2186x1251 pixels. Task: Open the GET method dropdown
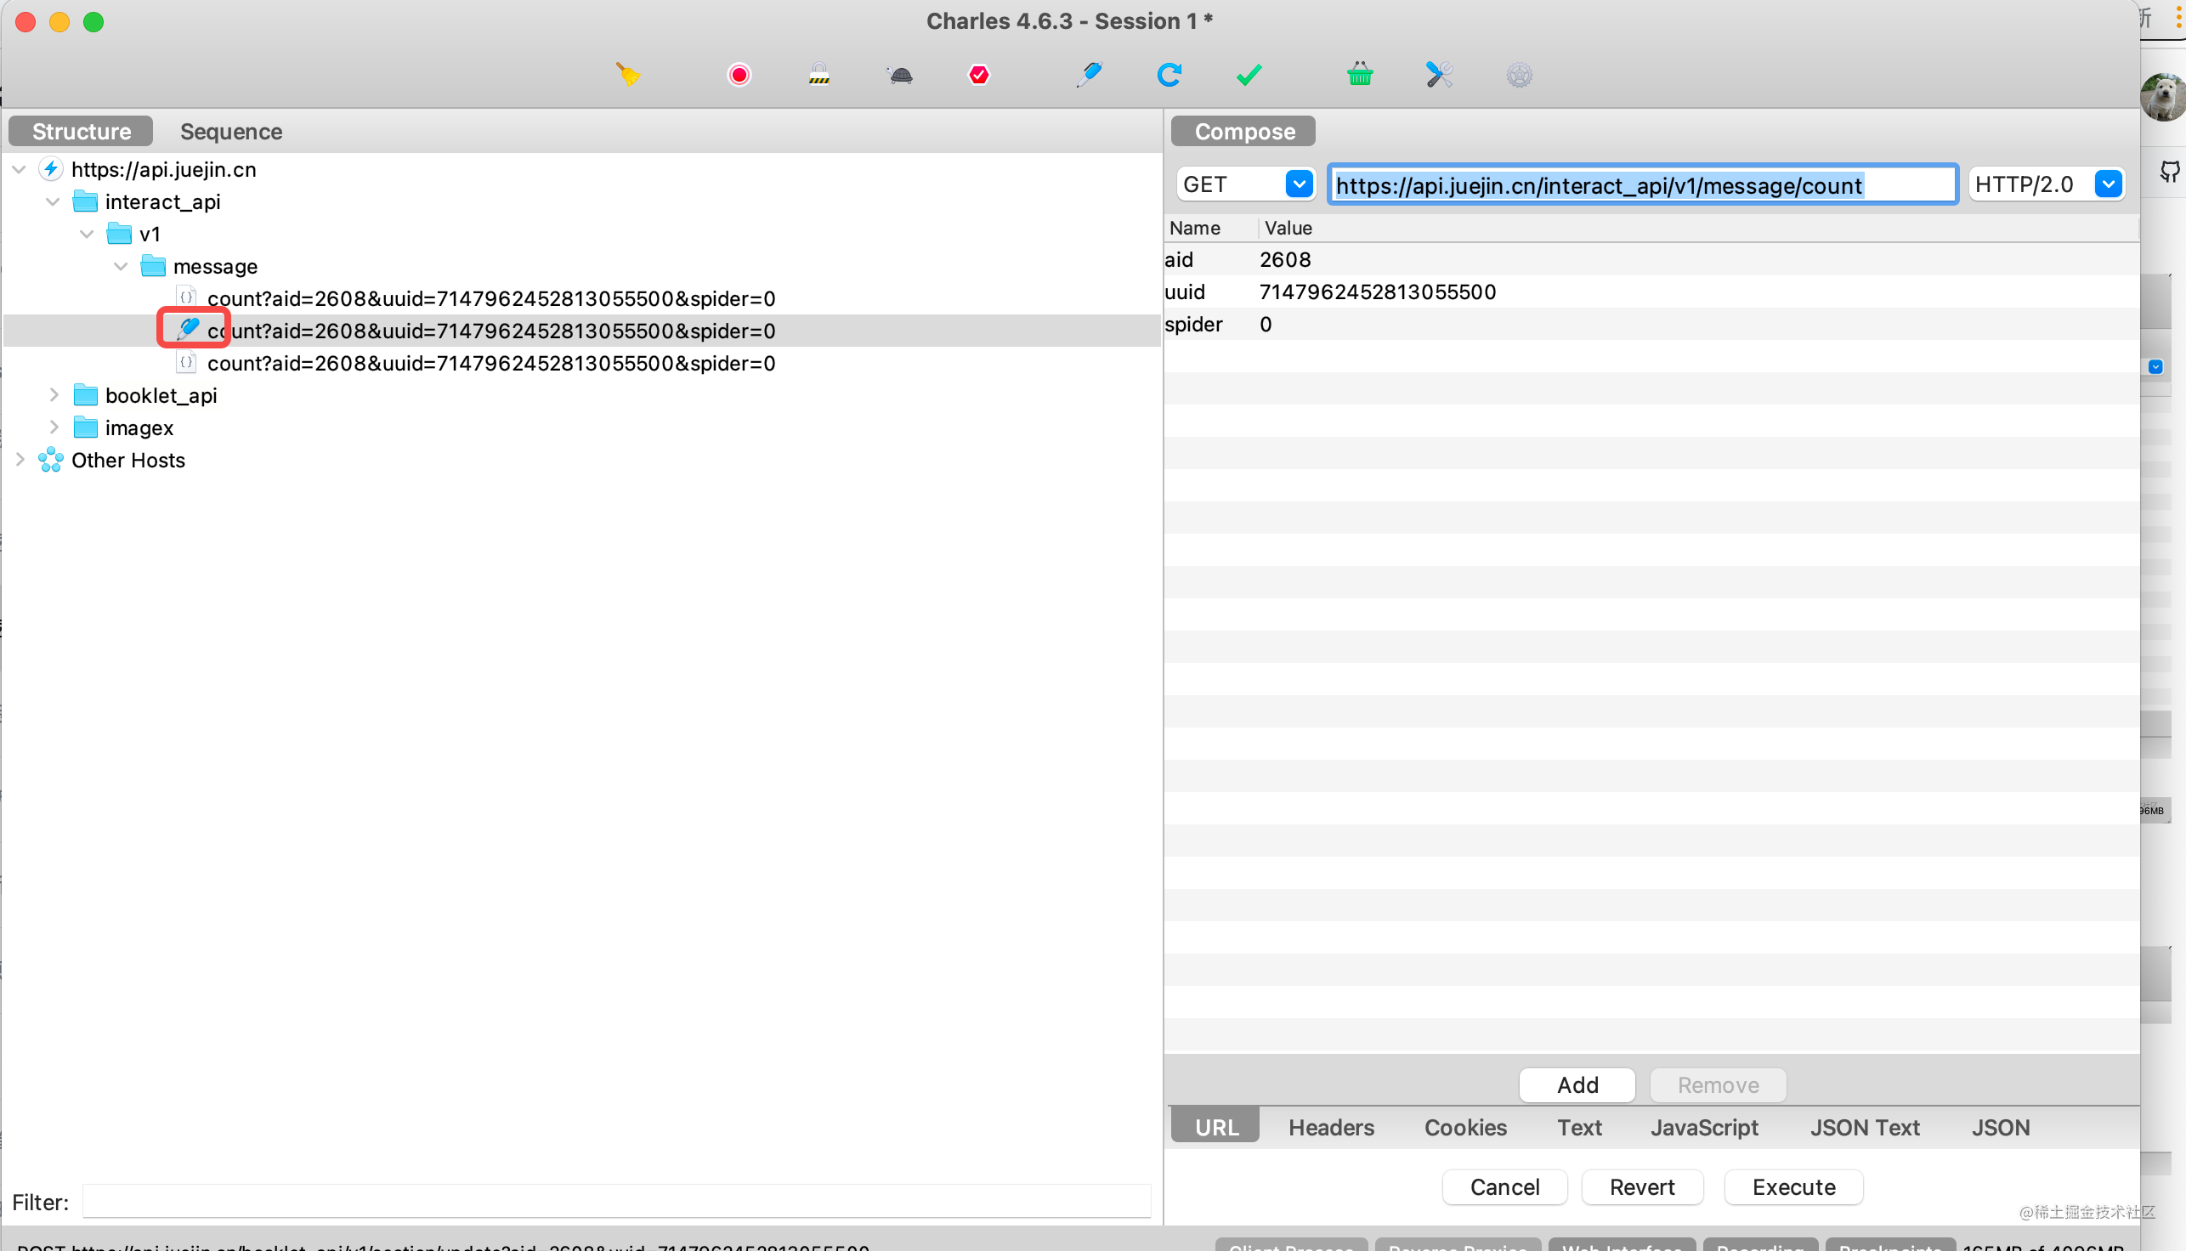(x=1299, y=184)
